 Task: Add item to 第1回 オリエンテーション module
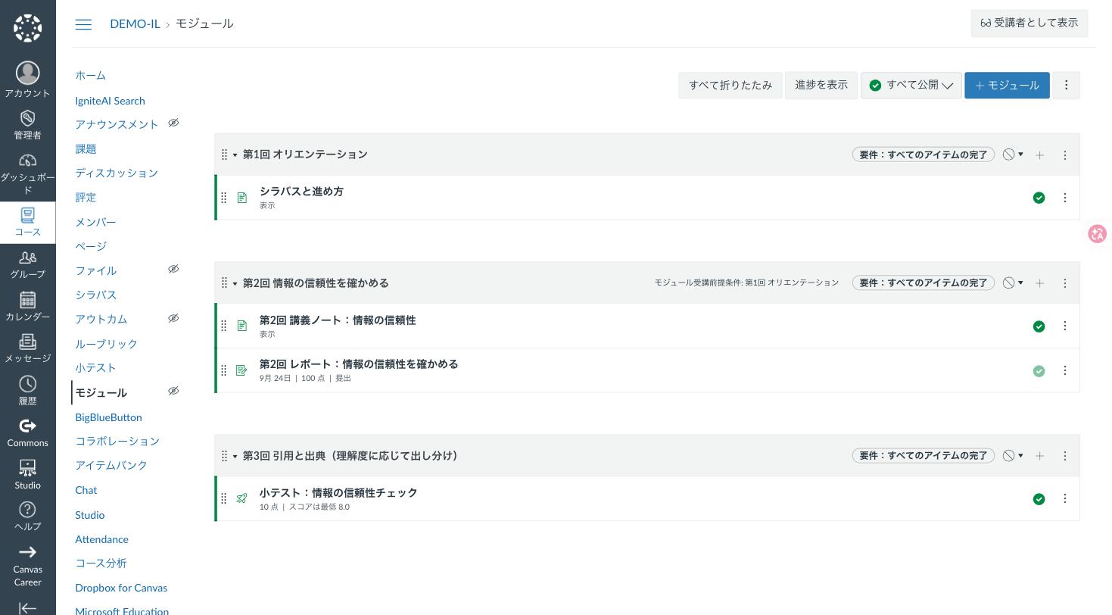(x=1040, y=155)
